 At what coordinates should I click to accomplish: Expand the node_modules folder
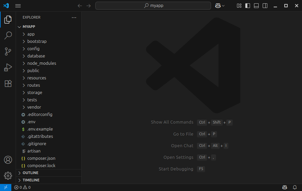[x=49, y=63]
